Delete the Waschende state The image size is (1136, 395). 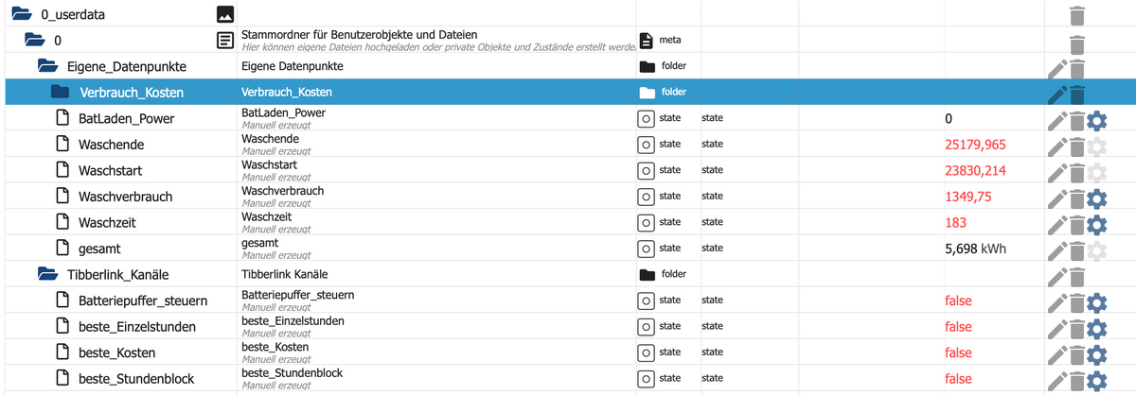[x=1077, y=146]
